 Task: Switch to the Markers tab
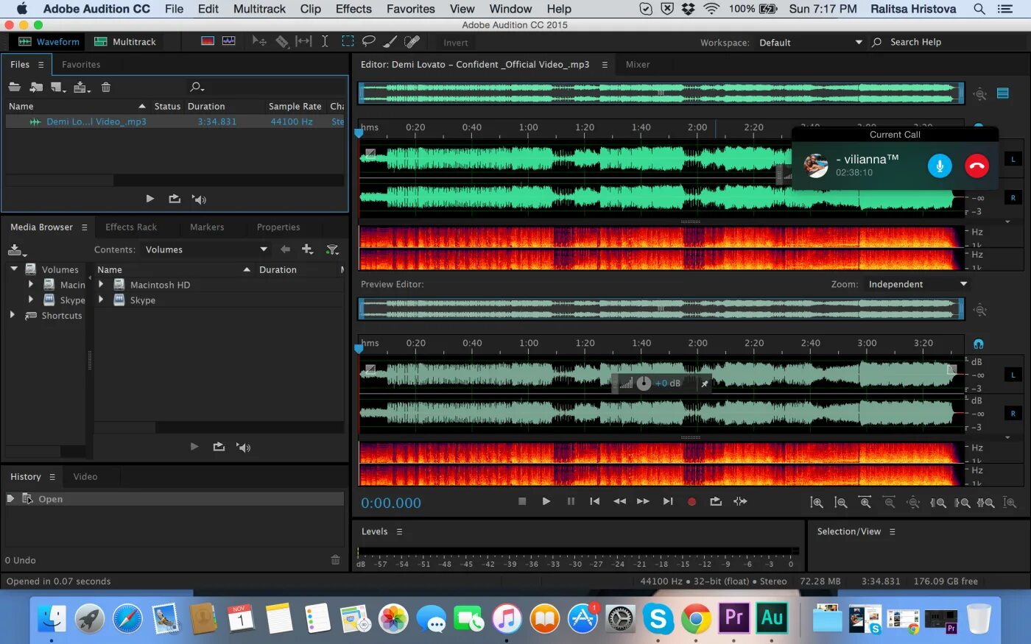[x=207, y=227]
